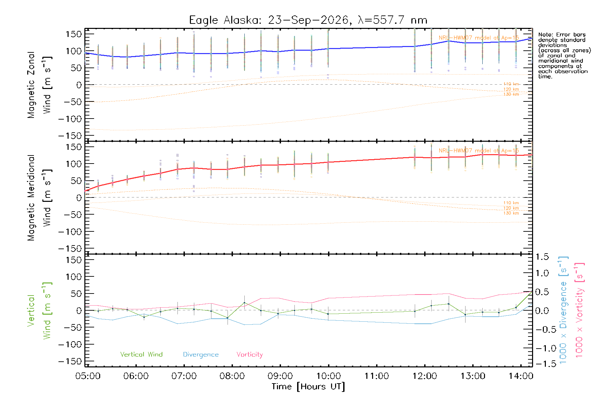Click NRL-HWM07 model label in zonal panel
605x403 pixels.
click(479, 38)
